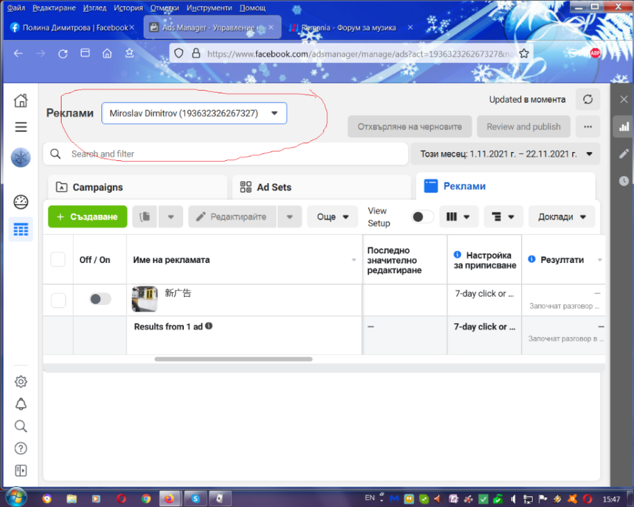Sort by the Име на рекламата column arrow
The height and width of the screenshot is (507, 634).
353,260
